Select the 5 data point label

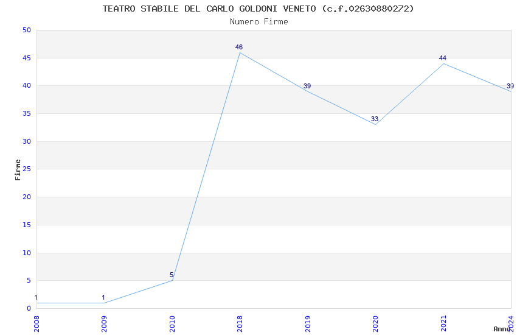pos(172,275)
